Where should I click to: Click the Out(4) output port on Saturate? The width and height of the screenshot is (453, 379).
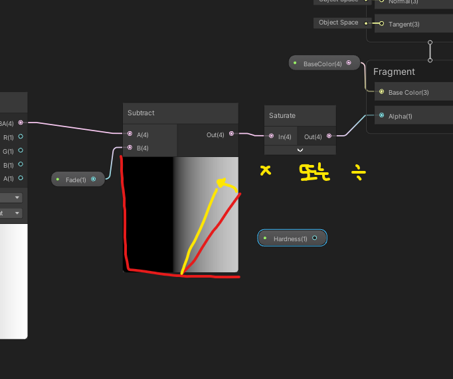329,136
